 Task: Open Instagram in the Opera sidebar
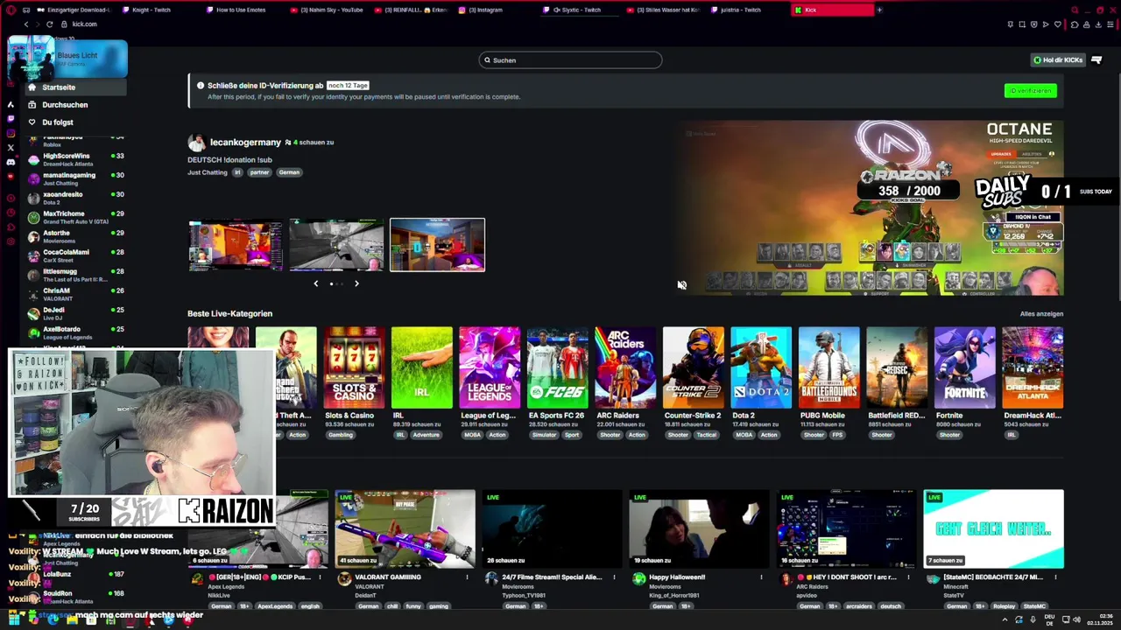click(x=11, y=133)
